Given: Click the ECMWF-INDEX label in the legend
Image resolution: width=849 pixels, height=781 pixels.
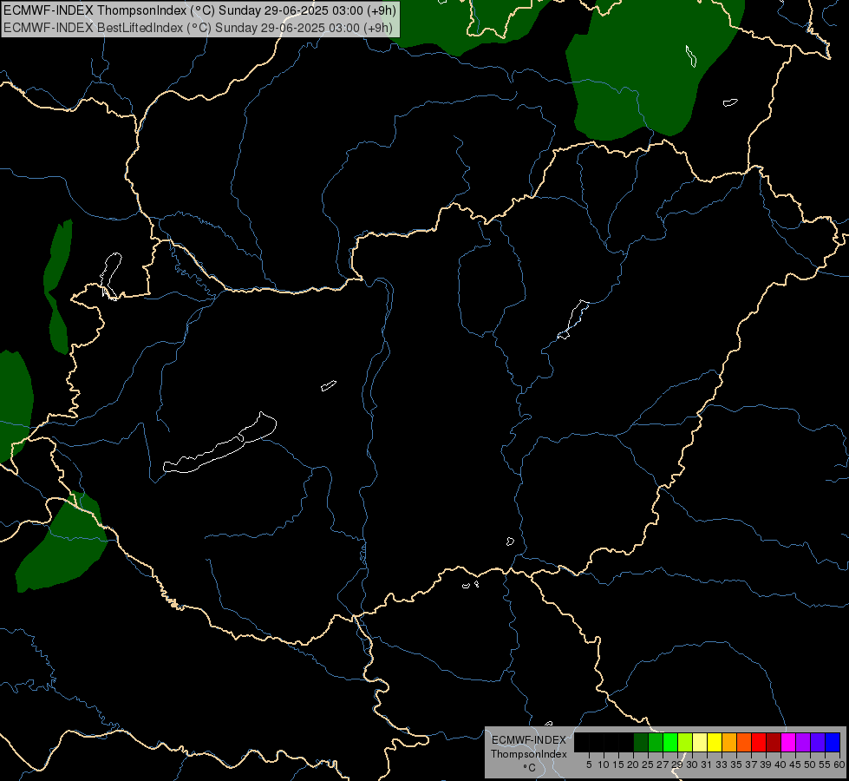Looking at the screenshot, I should point(529,740).
